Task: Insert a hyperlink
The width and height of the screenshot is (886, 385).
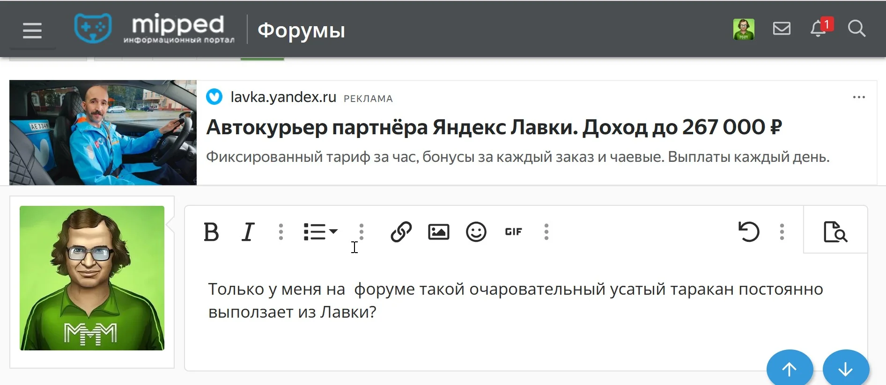Action: coord(401,232)
